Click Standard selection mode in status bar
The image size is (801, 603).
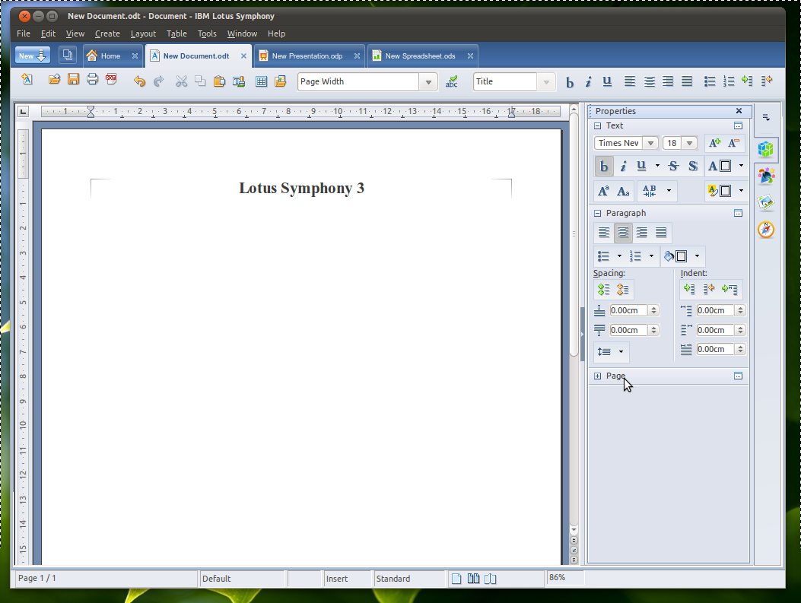[x=408, y=579]
